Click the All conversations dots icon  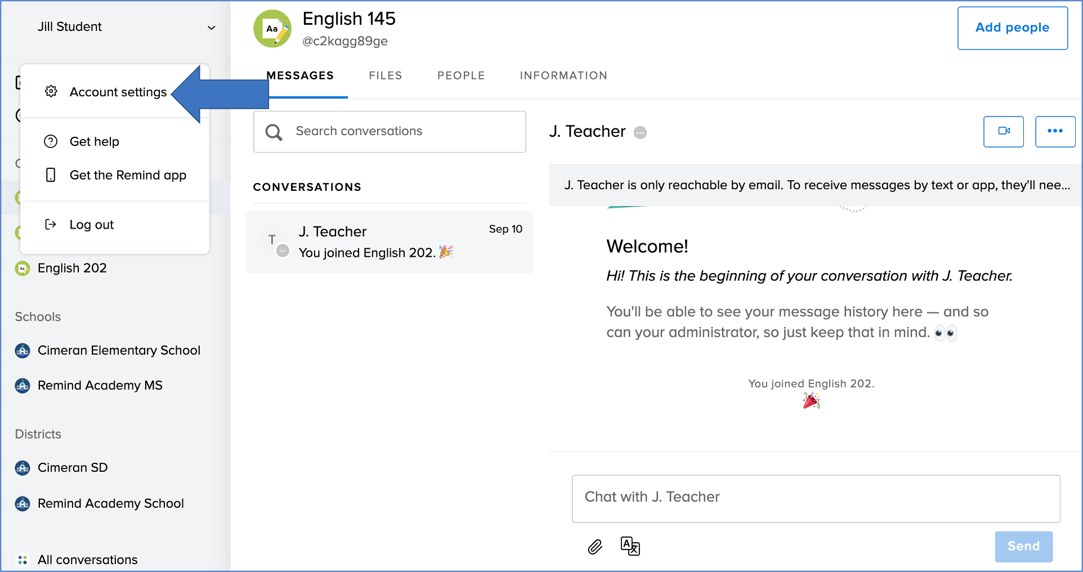tap(23, 560)
